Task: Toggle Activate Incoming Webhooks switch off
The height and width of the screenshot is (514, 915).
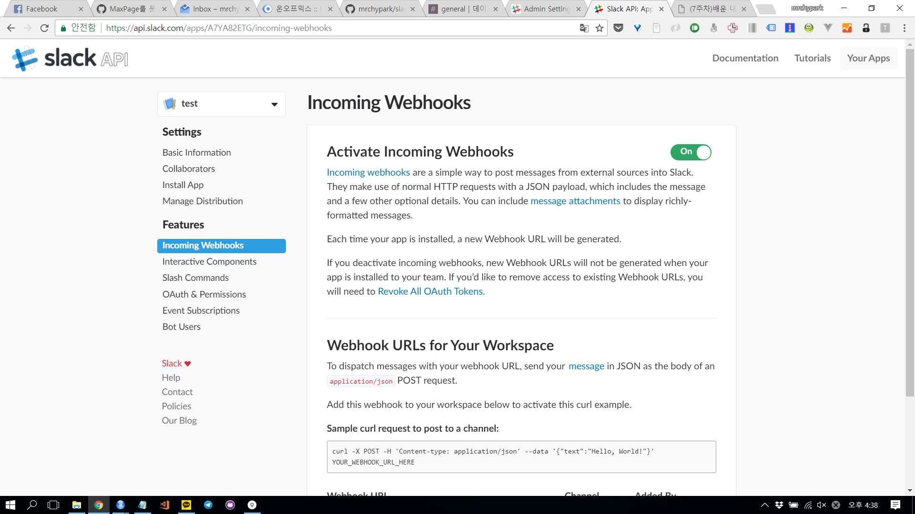Action: coord(691,152)
